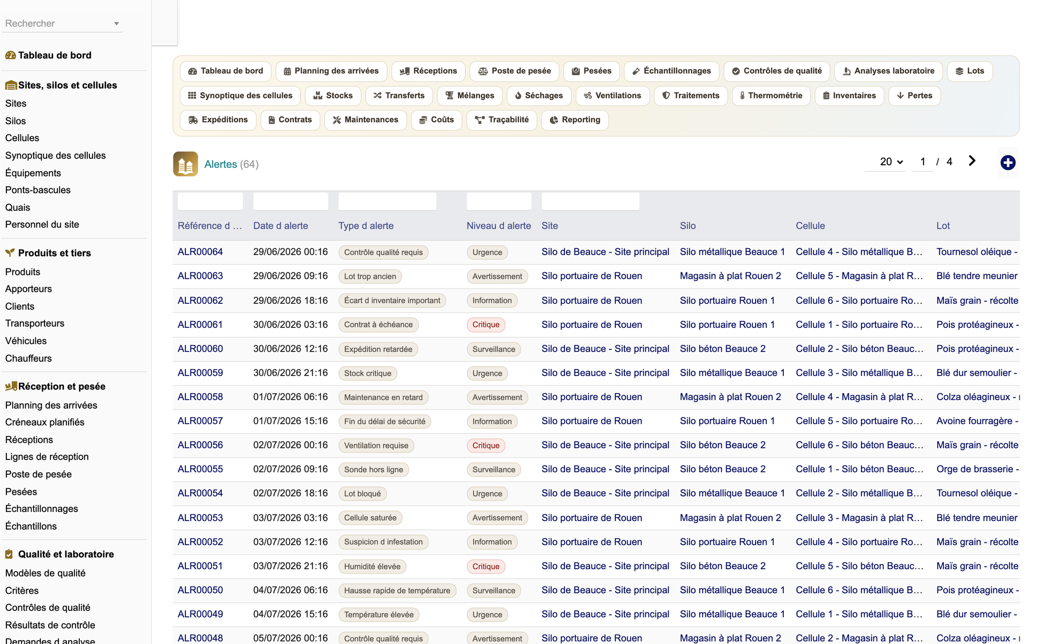Open the 20 rows per page dropdown

pyautogui.click(x=890, y=162)
